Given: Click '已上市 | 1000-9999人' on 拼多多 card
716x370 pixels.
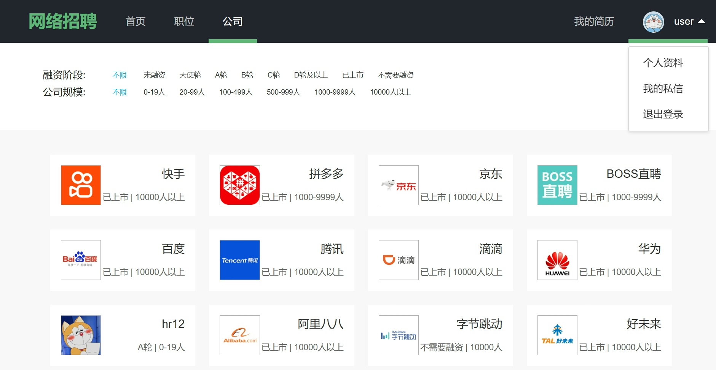Looking at the screenshot, I should point(303,197).
